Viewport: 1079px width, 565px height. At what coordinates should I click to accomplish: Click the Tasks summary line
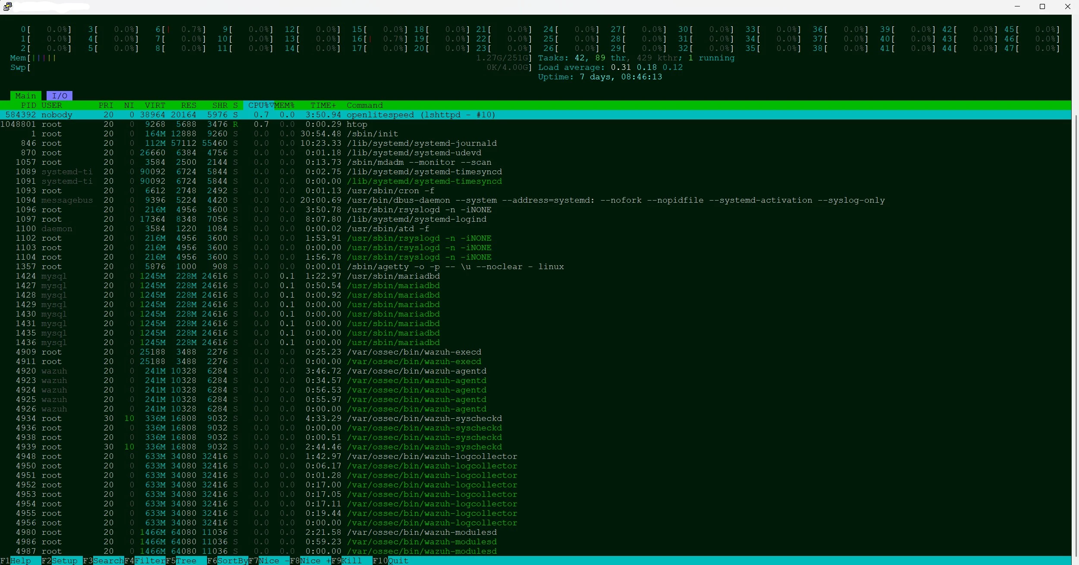coord(636,58)
